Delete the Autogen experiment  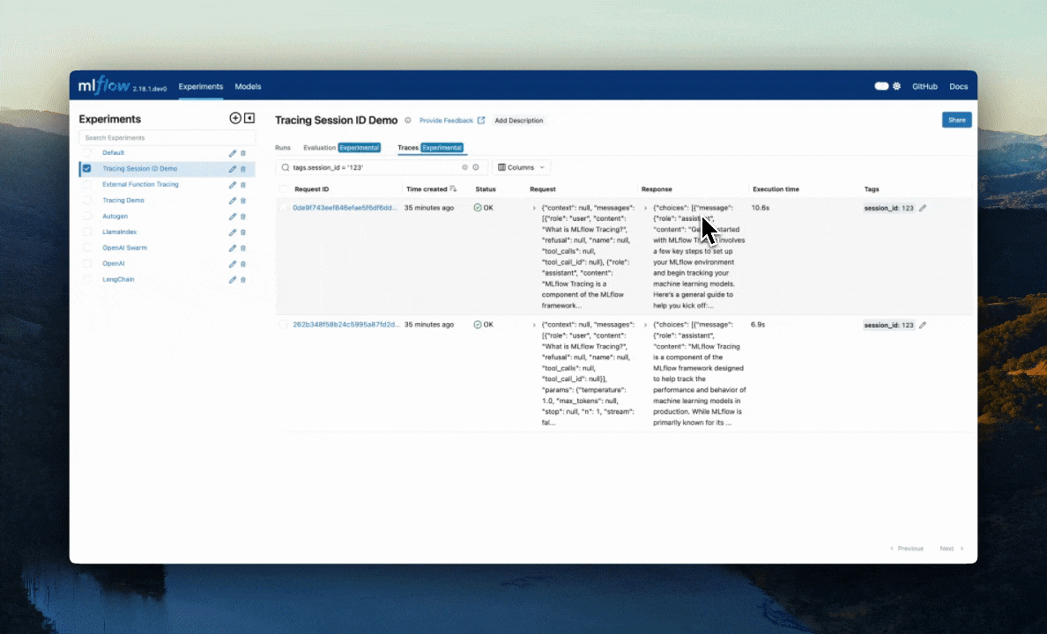pos(243,217)
